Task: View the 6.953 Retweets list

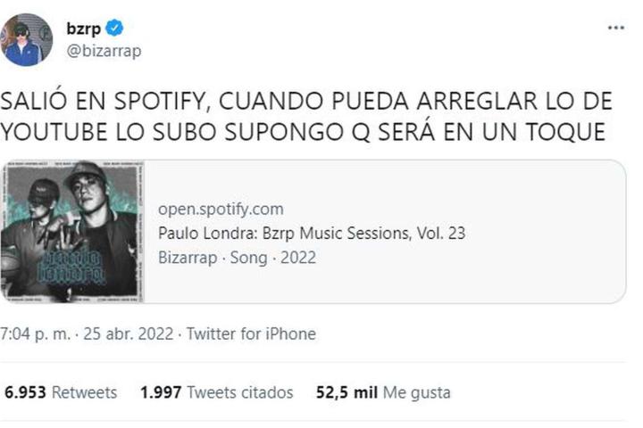Action: [x=61, y=392]
